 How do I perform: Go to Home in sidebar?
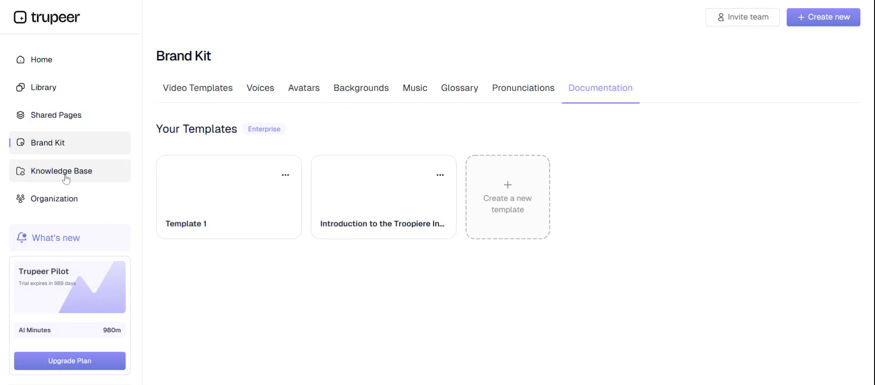(70, 60)
